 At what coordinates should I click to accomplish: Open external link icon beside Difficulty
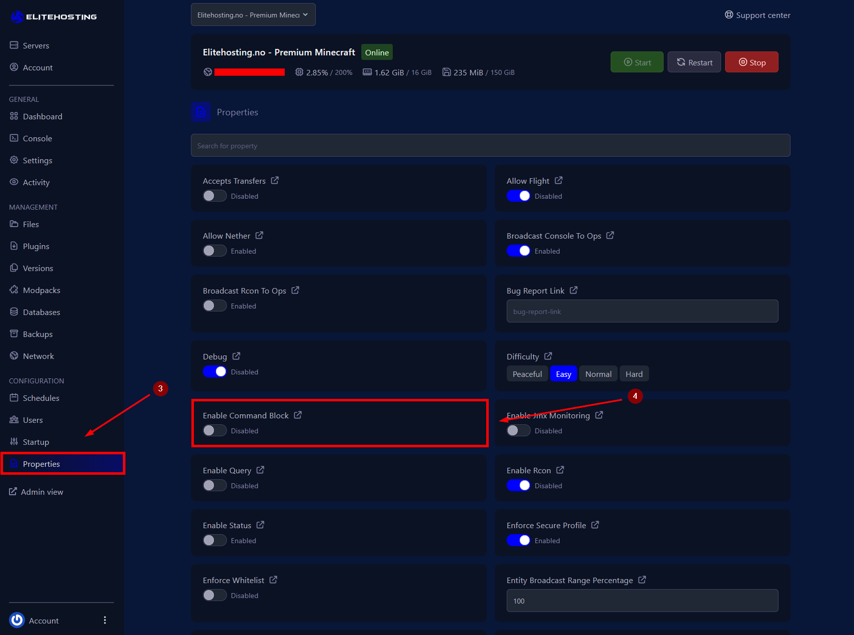point(548,356)
